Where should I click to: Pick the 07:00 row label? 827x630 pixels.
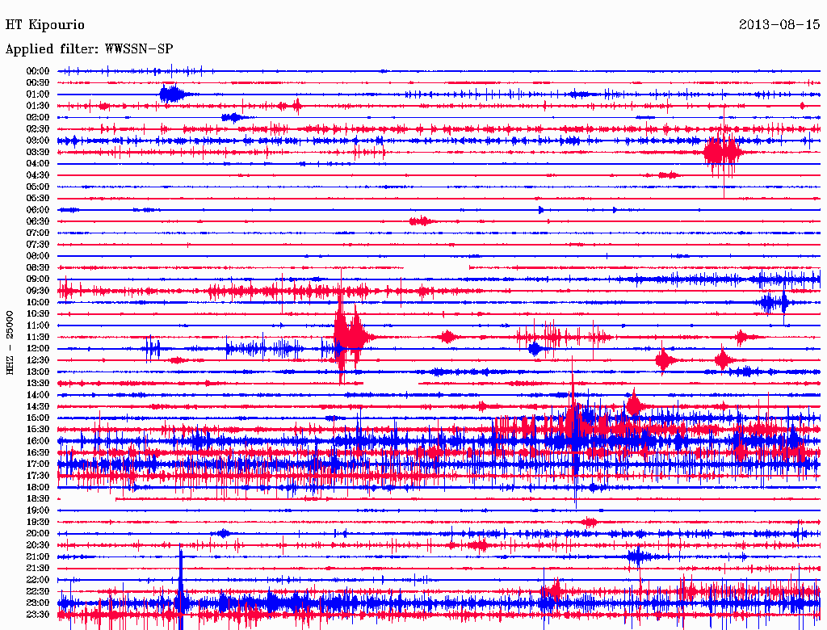pos(38,233)
